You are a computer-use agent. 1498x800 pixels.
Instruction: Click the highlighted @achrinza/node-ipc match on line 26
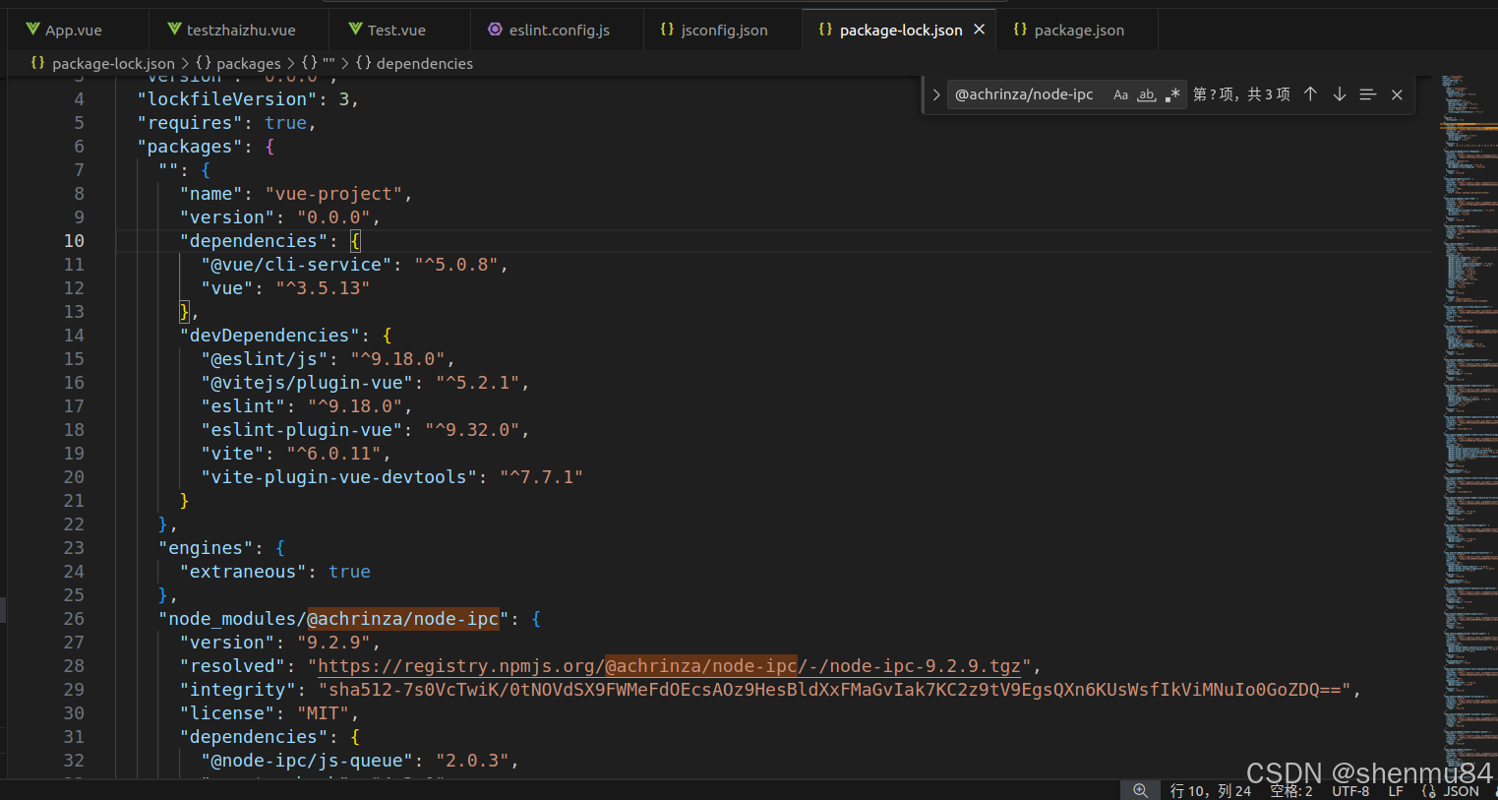tap(403, 618)
